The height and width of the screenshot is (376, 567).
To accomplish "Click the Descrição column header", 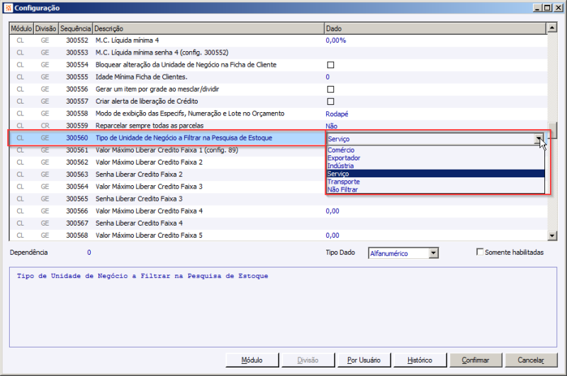I will coord(208,28).
